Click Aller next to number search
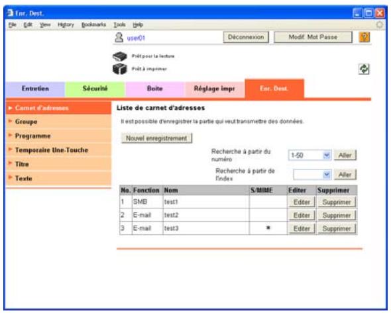This screenshot has height=313, width=391. pyautogui.click(x=345, y=156)
